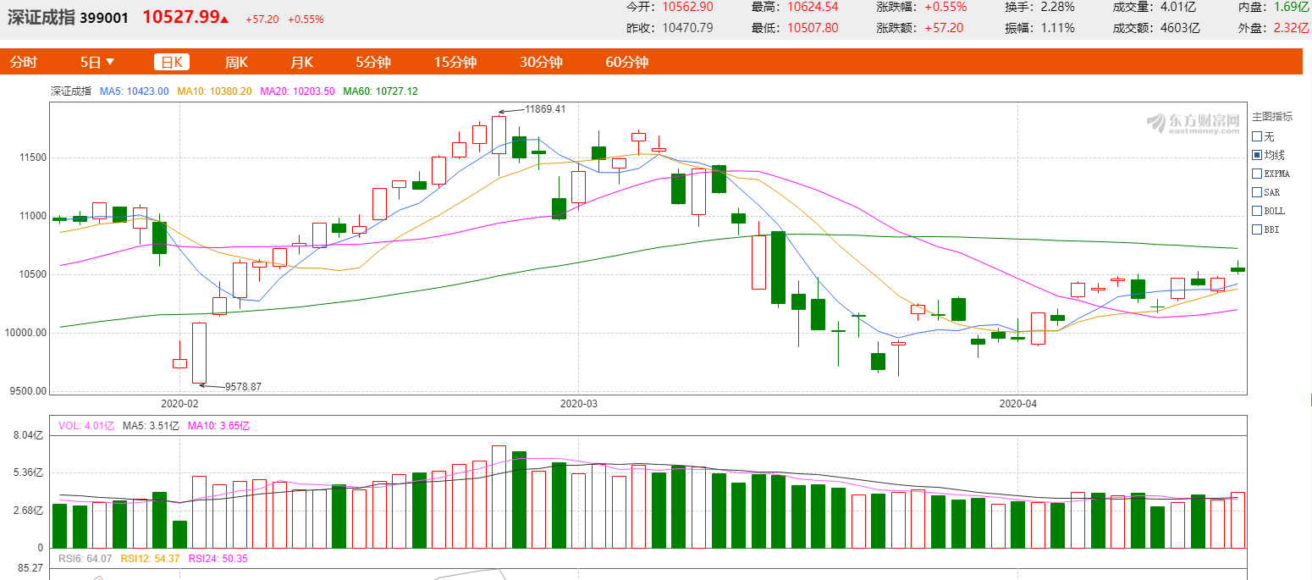Check the 无 indicator box
This screenshot has width=1312, height=580.
click(x=1257, y=136)
